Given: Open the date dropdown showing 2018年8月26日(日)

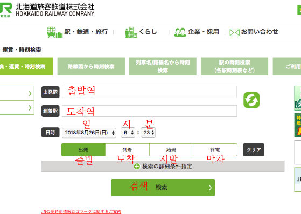Looking at the screenshot, I should [x=89, y=133].
